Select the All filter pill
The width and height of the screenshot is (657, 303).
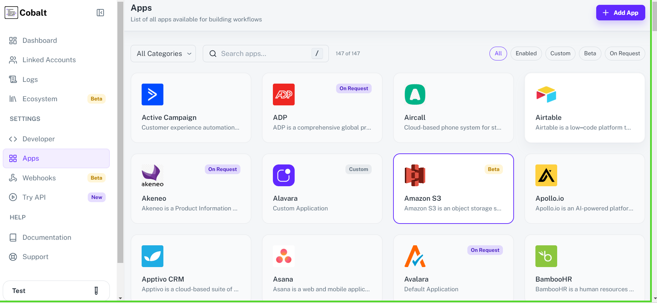498,54
